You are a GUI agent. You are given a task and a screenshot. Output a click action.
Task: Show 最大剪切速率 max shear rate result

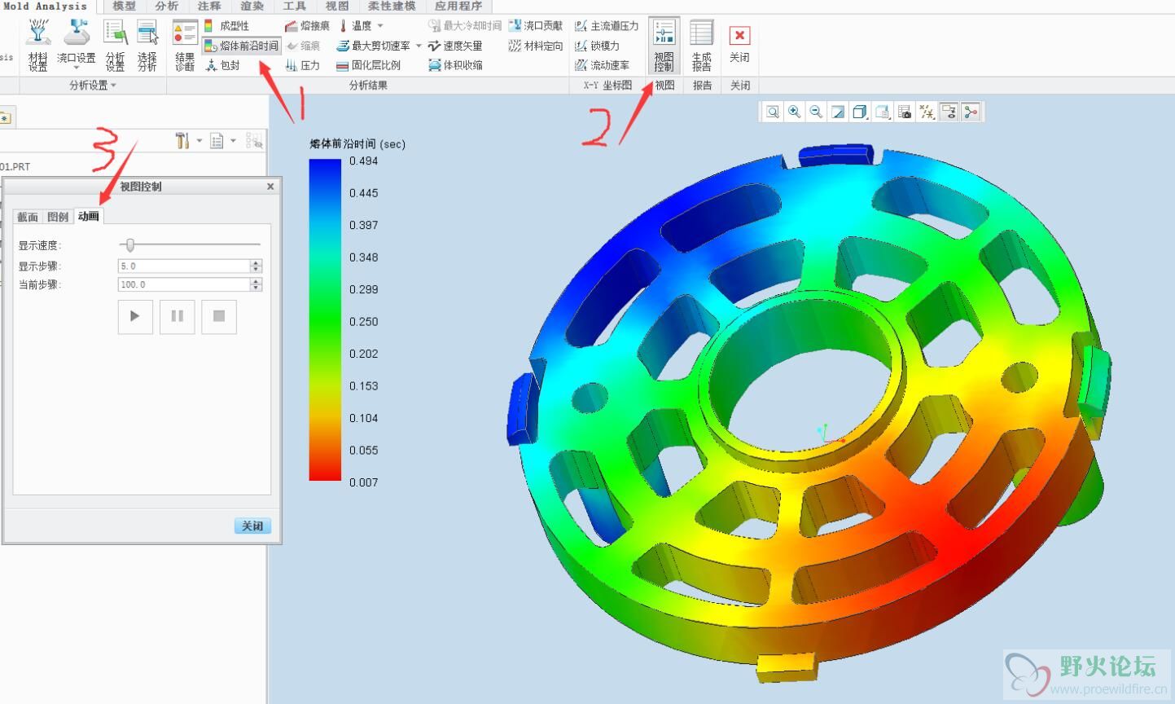coord(374,46)
